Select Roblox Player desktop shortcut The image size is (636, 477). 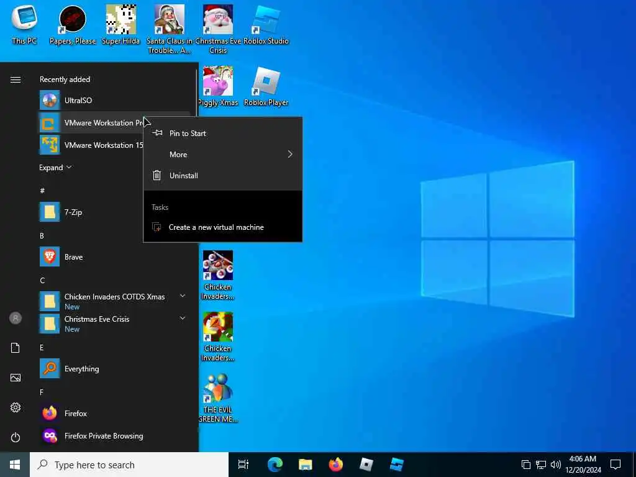tap(266, 86)
